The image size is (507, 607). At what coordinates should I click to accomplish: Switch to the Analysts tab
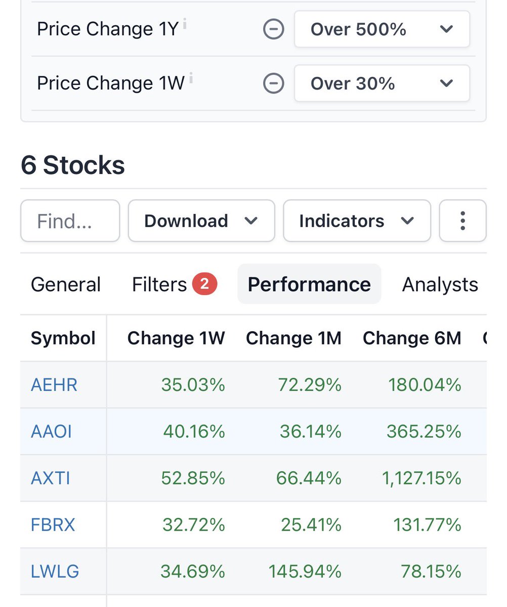tap(440, 284)
